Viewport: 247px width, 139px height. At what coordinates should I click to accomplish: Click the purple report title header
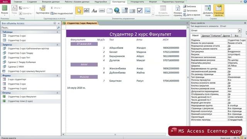[x=126, y=34]
